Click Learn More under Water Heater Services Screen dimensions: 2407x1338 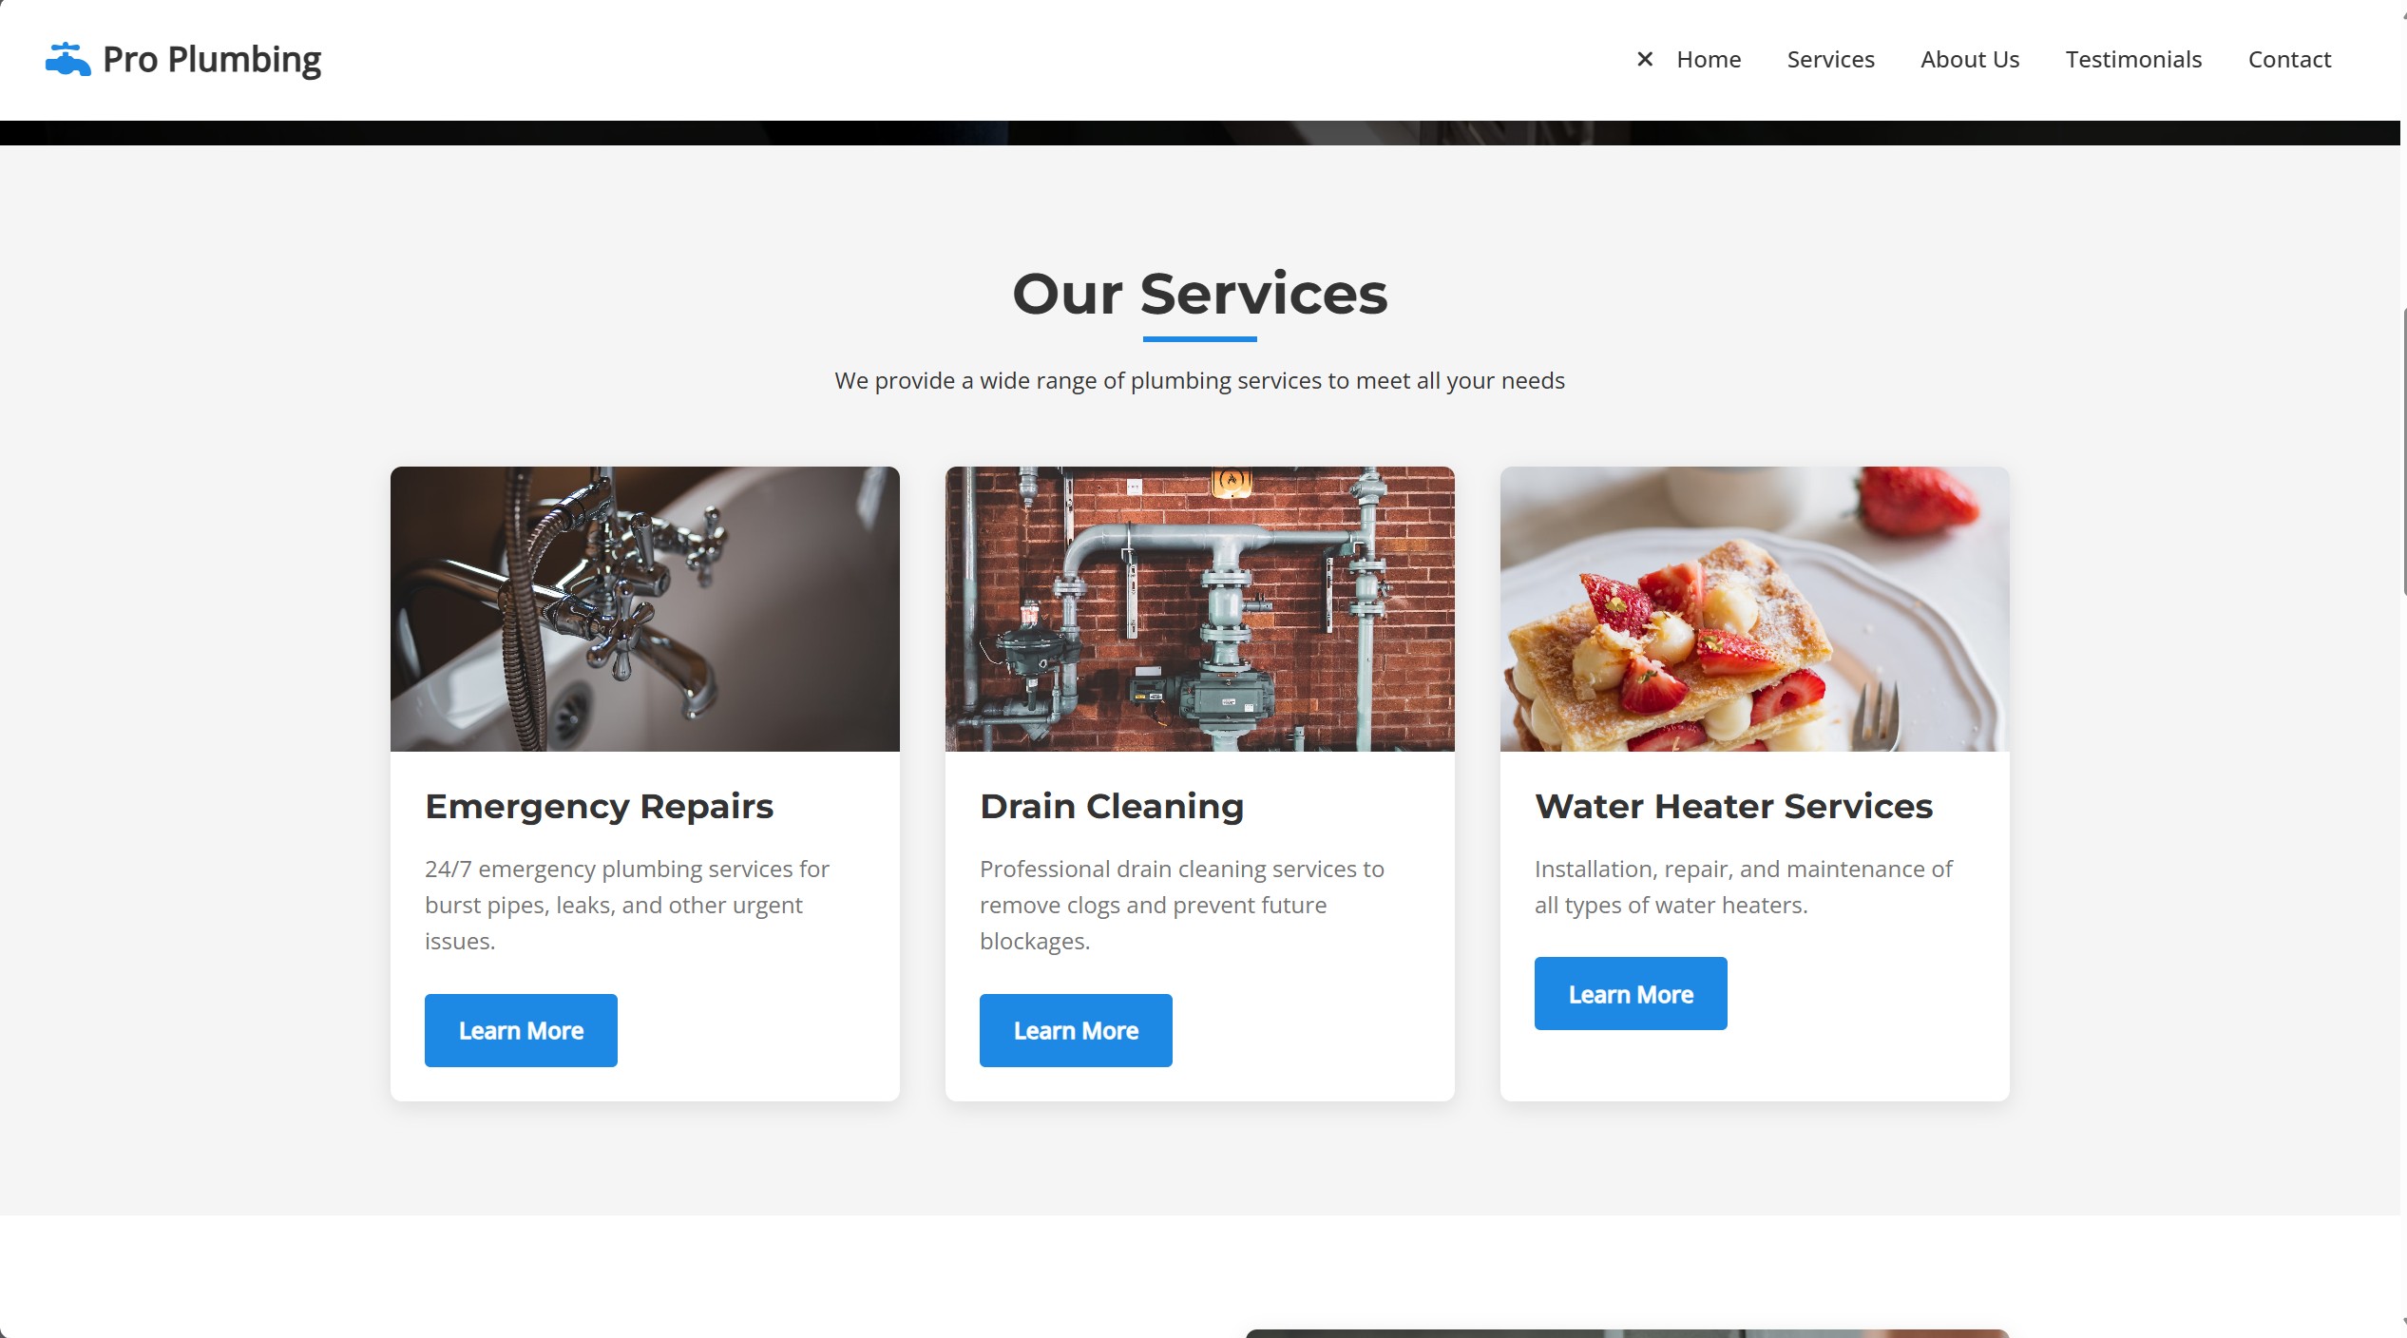tap(1631, 994)
